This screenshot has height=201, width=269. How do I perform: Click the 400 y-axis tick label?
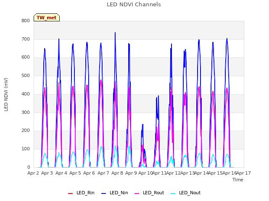click(26, 94)
